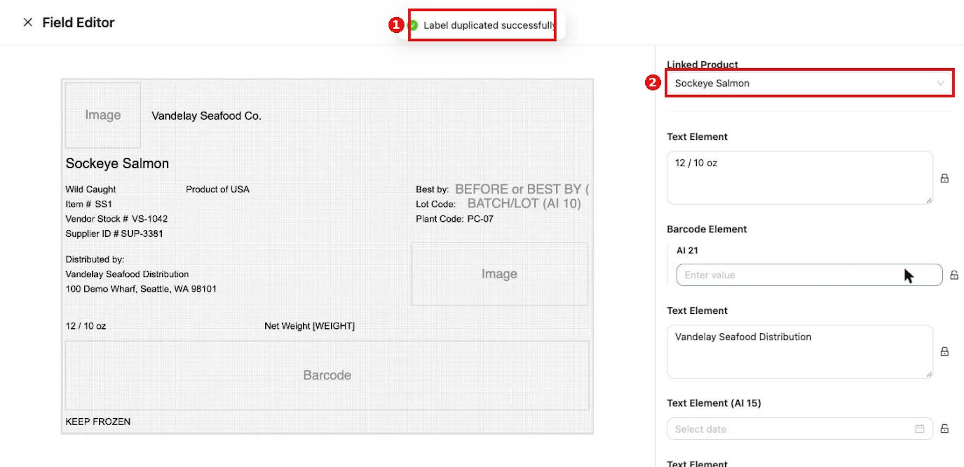Click the AI 21 'Enter value' input
Viewport: 964px width, 467px height.
[x=809, y=275]
